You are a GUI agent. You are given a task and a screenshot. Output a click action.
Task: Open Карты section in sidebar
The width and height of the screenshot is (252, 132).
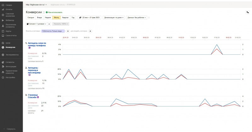[9, 31]
